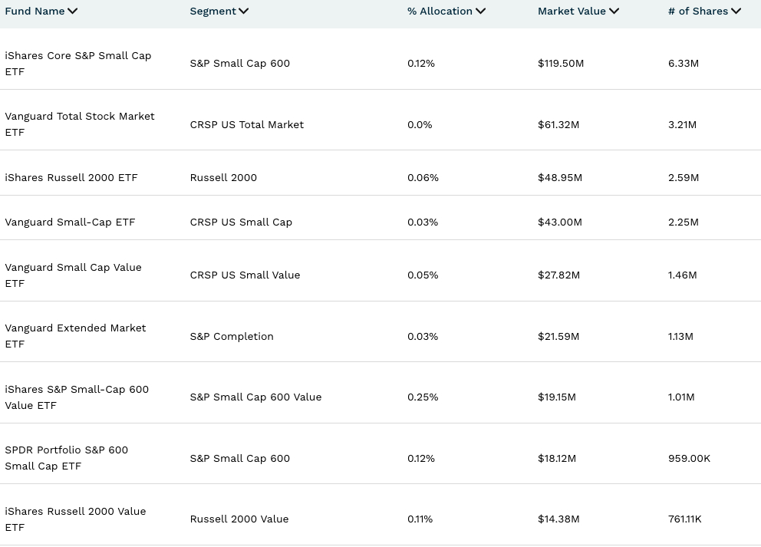Click the CRSP US Total Market segment
The image size is (761, 547).
(x=246, y=124)
